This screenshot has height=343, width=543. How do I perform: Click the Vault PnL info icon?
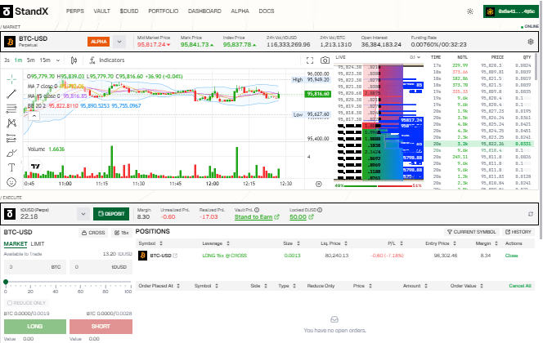click(257, 210)
